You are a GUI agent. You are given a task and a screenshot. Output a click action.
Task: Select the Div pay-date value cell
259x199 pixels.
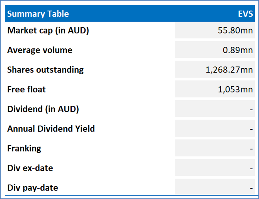[215, 187]
